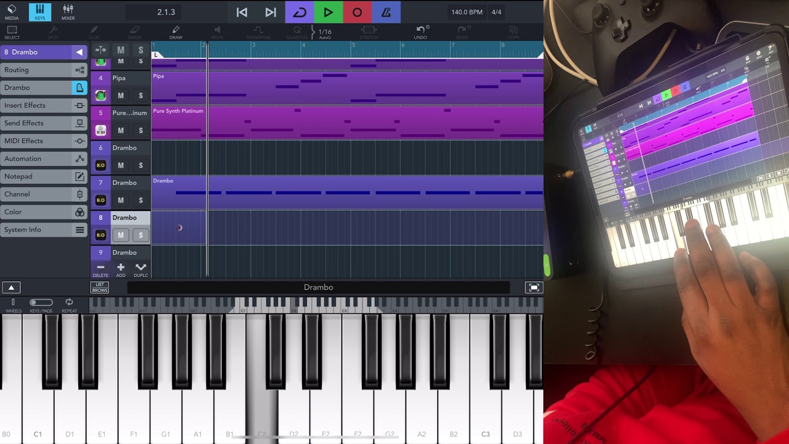Toggle the Cycle loop mode
This screenshot has width=789, height=444.
pos(300,12)
